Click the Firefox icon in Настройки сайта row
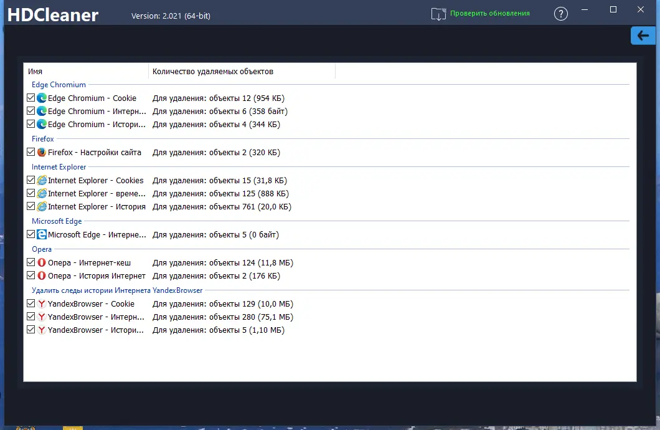This screenshot has height=430, width=660. (42, 153)
